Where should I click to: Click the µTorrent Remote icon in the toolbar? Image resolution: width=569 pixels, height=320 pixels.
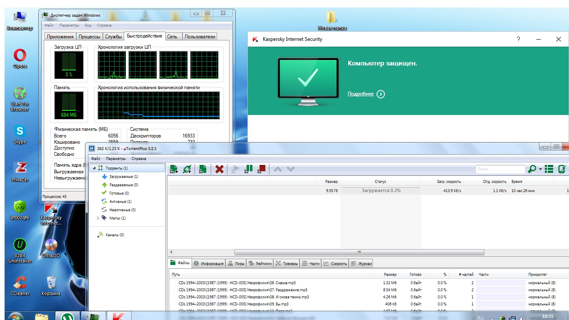click(562, 169)
